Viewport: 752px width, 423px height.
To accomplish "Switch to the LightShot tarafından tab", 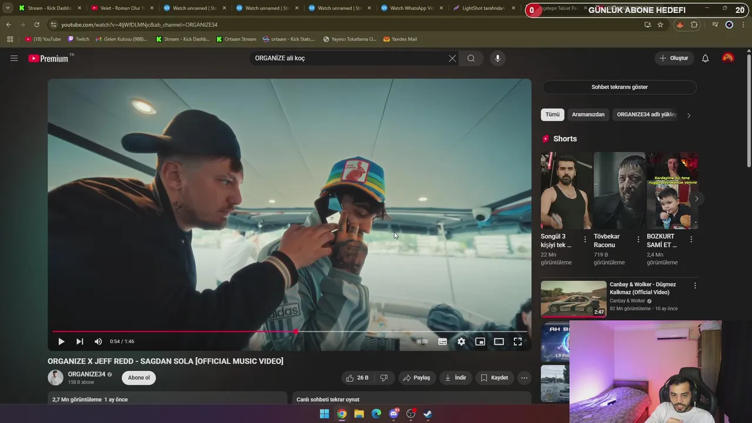I will coord(484,8).
